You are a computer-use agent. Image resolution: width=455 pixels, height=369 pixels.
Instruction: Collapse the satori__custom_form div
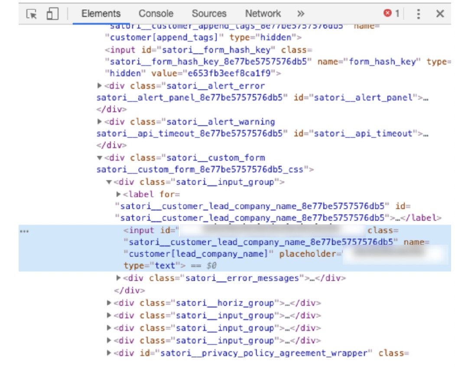pos(100,158)
